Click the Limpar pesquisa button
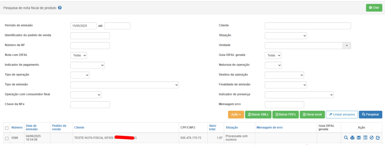 342,115
